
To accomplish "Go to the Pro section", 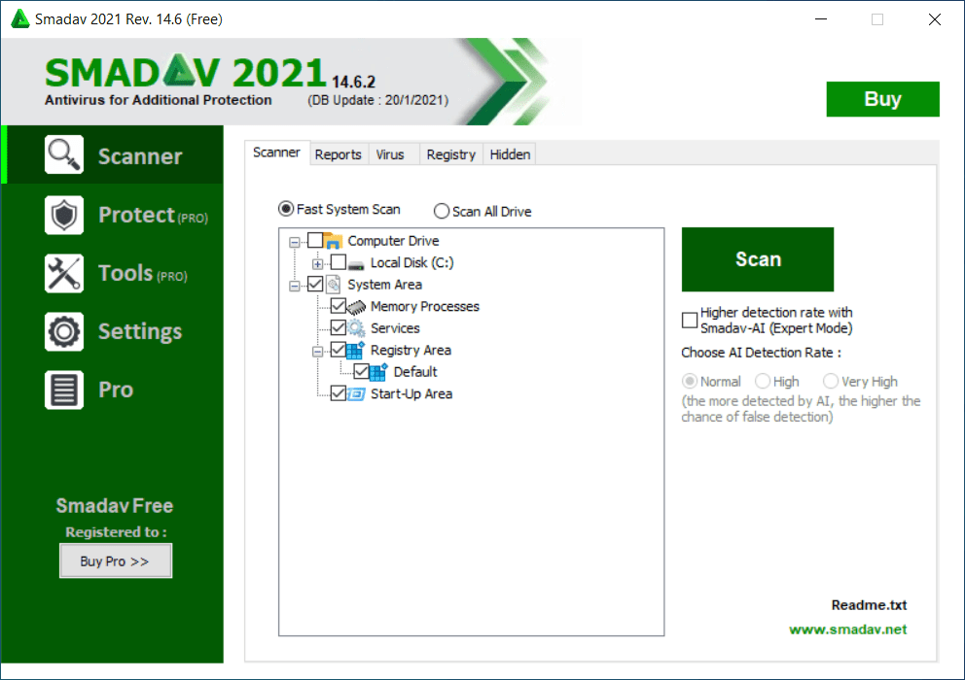I will point(113,390).
